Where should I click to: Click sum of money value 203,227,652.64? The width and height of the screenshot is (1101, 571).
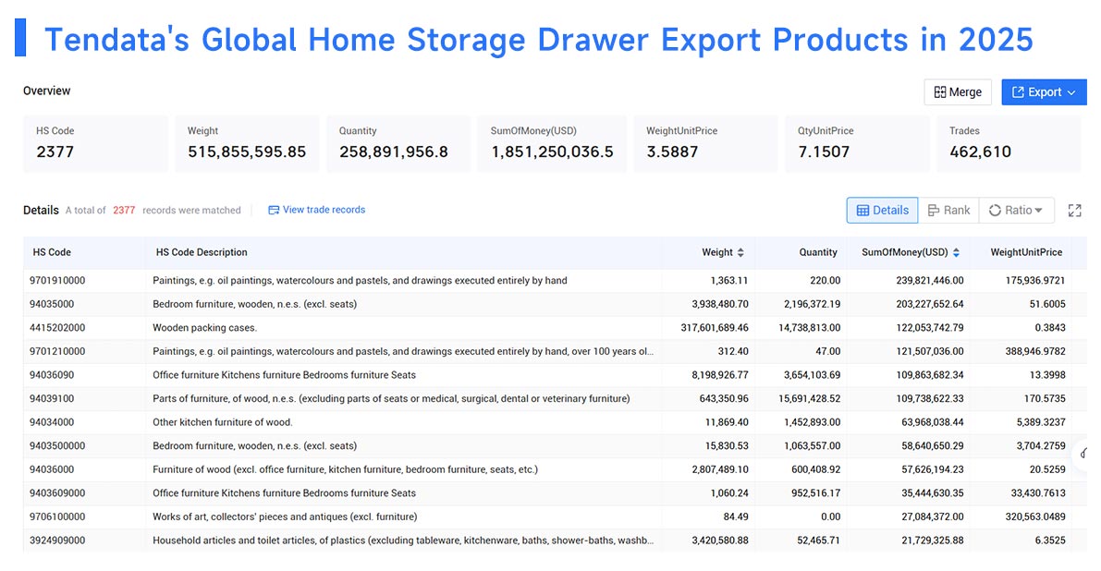(x=930, y=304)
